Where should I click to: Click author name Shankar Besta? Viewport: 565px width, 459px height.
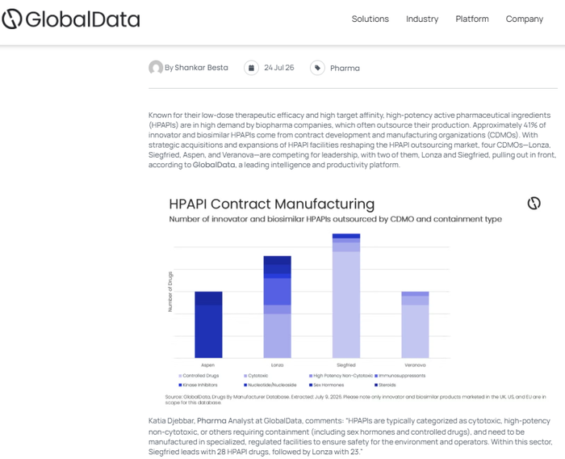pyautogui.click(x=201, y=68)
